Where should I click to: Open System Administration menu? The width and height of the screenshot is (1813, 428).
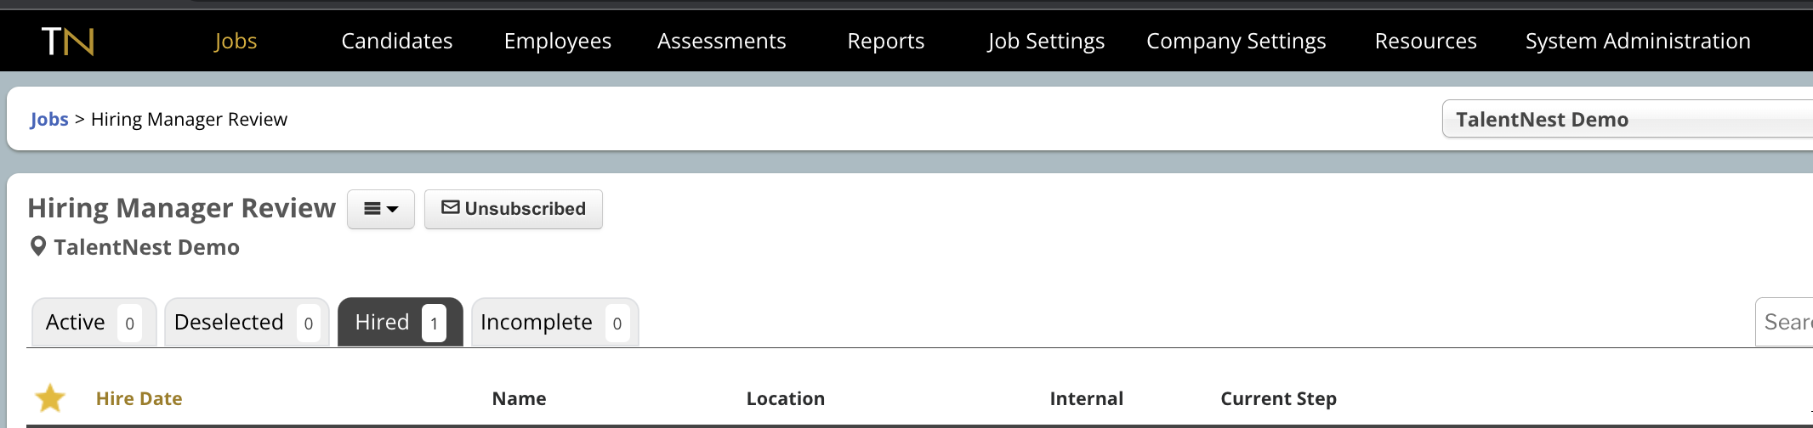pos(1638,41)
